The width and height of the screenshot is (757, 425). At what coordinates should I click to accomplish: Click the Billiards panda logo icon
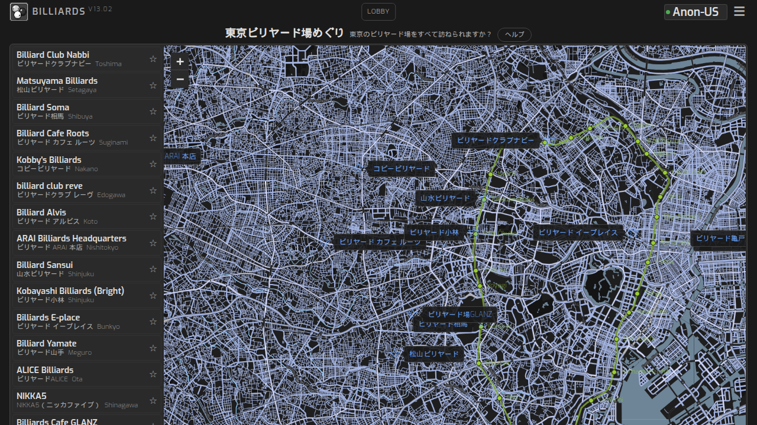[19, 11]
